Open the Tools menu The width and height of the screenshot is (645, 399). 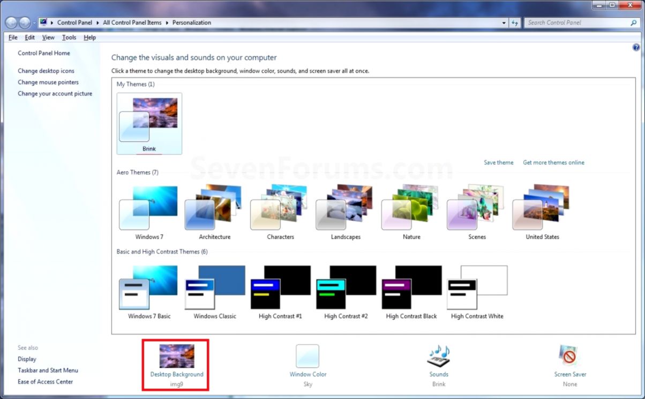click(x=69, y=37)
